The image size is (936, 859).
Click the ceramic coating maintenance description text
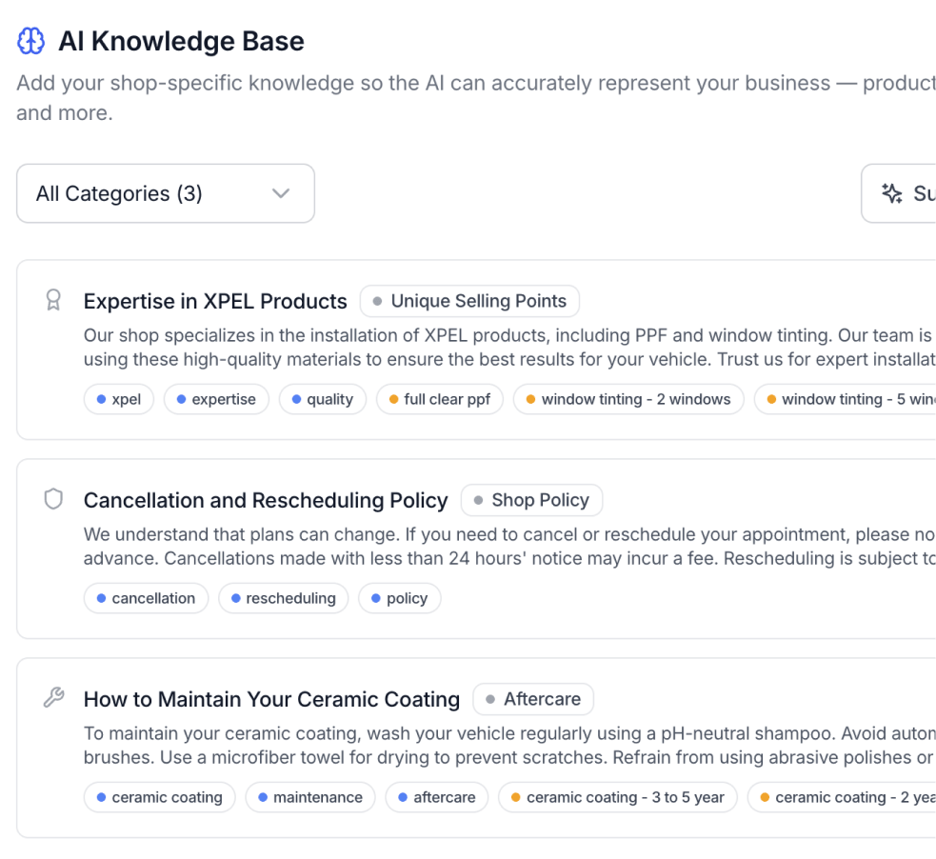point(509,745)
